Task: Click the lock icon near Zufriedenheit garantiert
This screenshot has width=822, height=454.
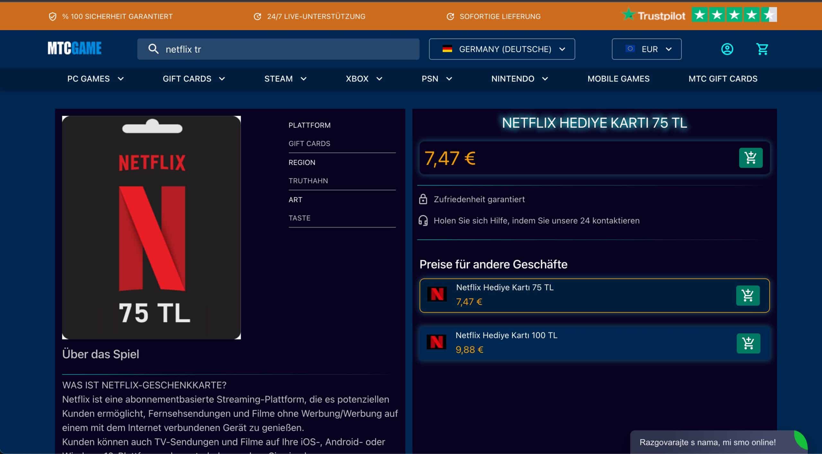Action: (x=423, y=199)
